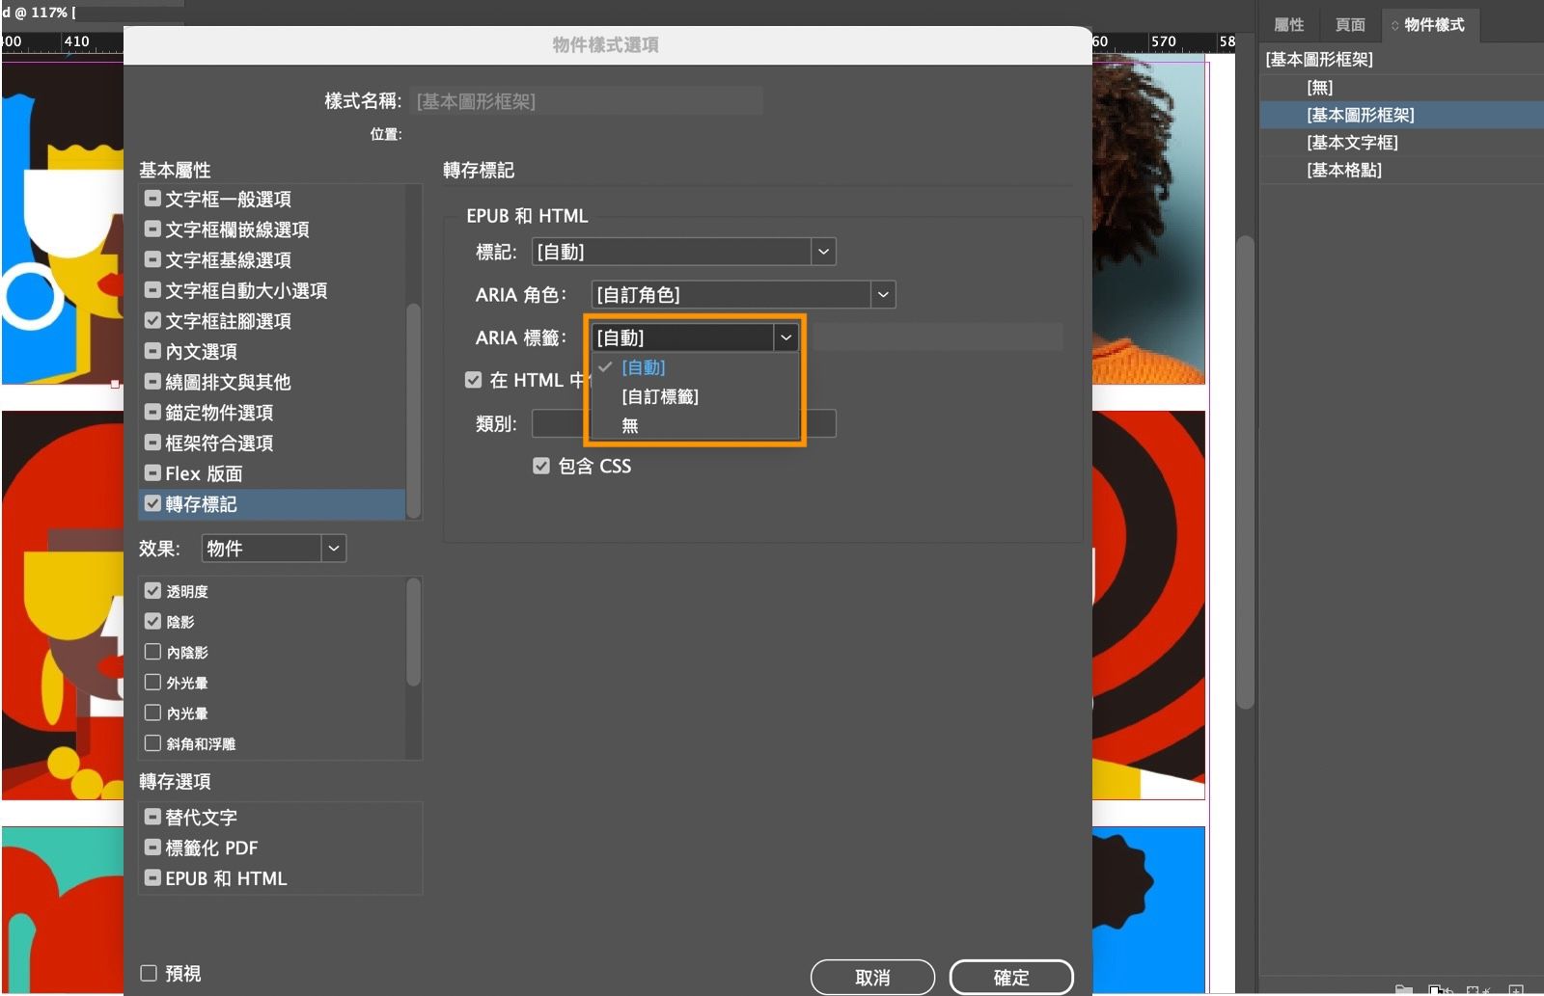Select the [無] object style
The width and height of the screenshot is (1544, 996).
1401,88
